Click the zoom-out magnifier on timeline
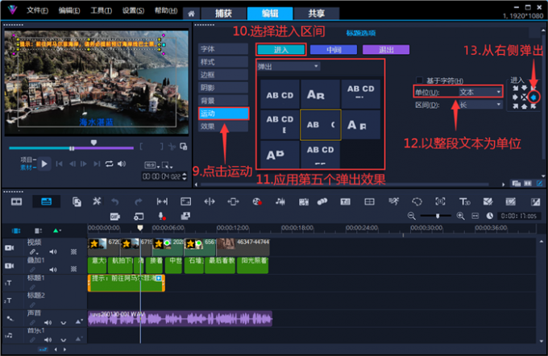548x356 pixels. pos(412,216)
